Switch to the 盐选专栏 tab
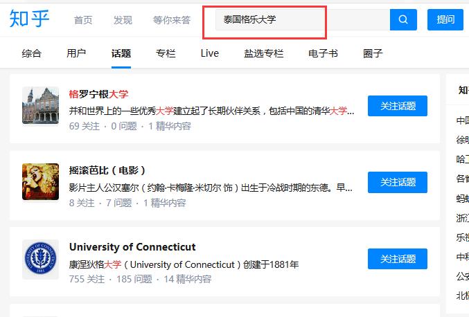 click(263, 53)
